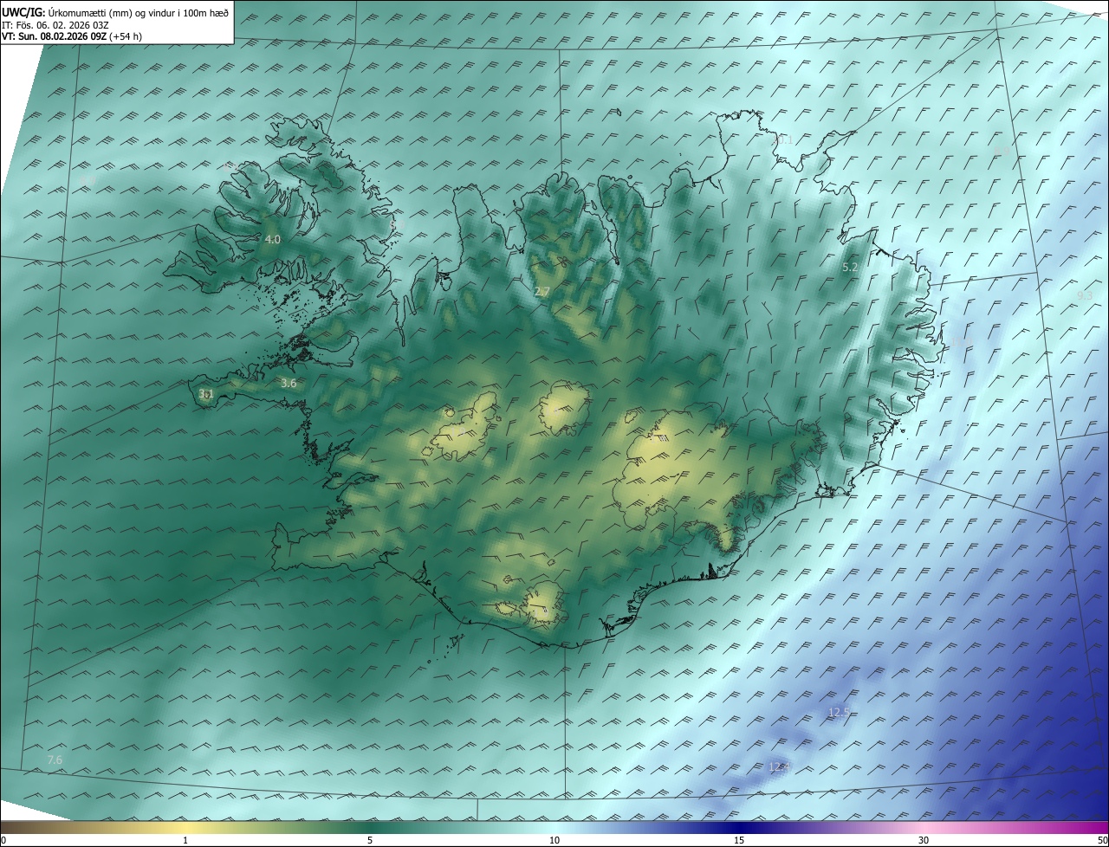Click the color scale tick labelled 50
This screenshot has width=1109, height=847.
click(1102, 840)
